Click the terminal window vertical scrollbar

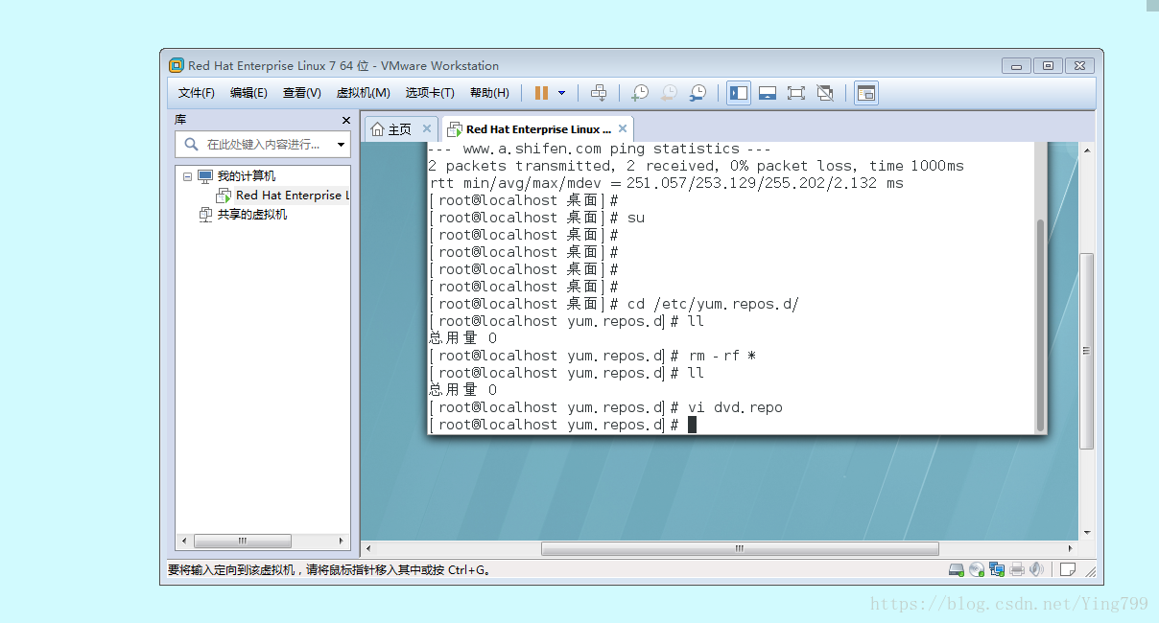point(1041,325)
